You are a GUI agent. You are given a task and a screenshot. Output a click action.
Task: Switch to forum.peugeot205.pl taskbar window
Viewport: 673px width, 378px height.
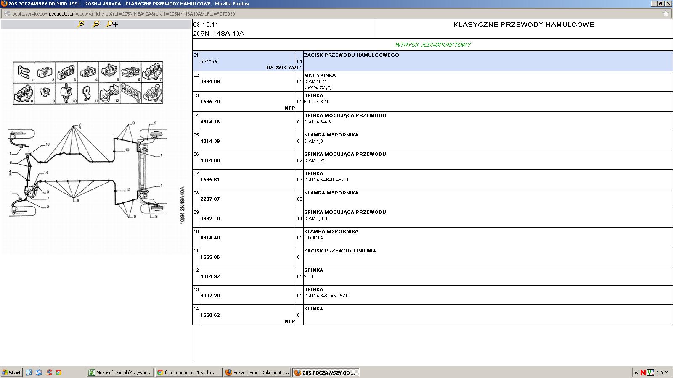188,373
